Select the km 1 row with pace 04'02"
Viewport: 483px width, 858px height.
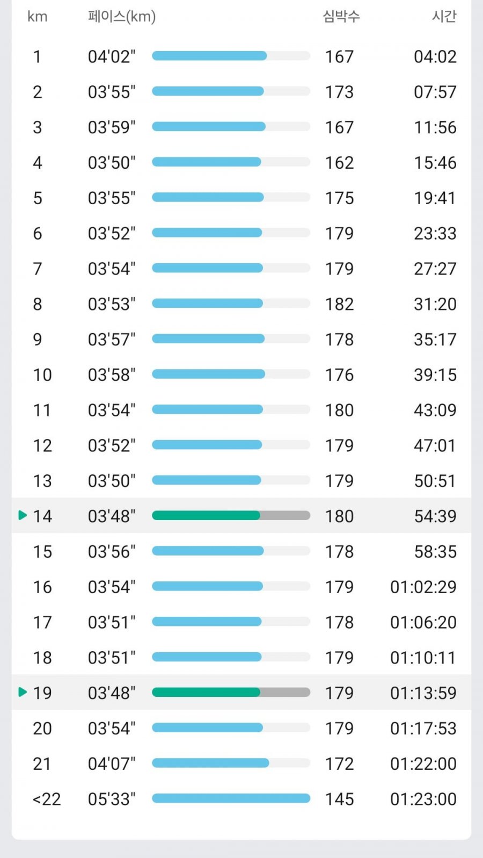(241, 56)
